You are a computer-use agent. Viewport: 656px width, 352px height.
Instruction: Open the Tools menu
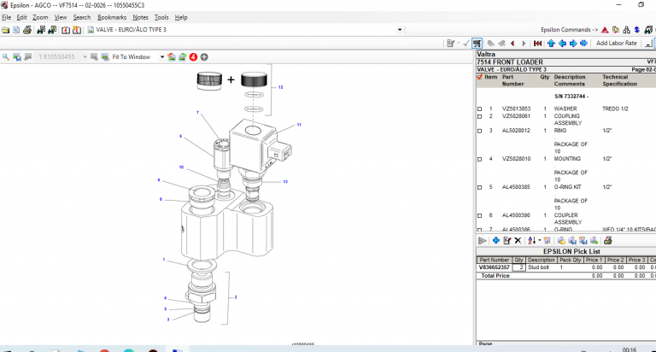(160, 17)
